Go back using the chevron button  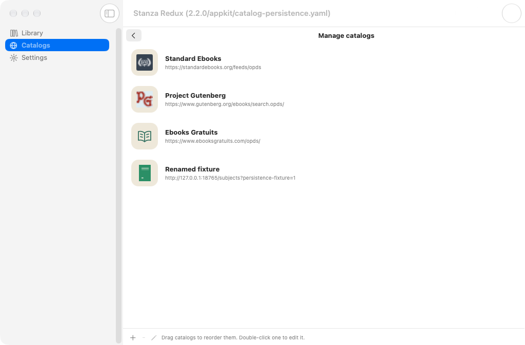click(x=134, y=35)
